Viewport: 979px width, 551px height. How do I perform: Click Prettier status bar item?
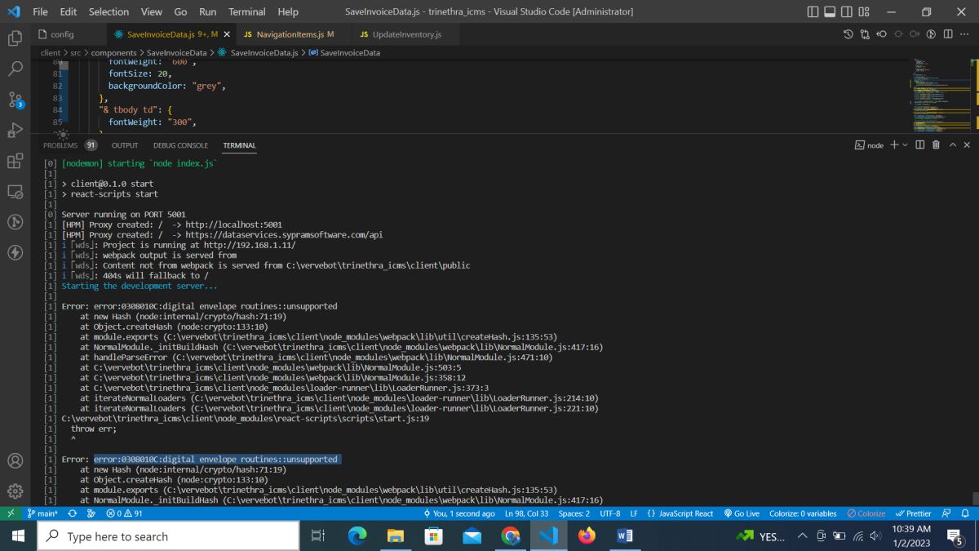[x=913, y=513]
